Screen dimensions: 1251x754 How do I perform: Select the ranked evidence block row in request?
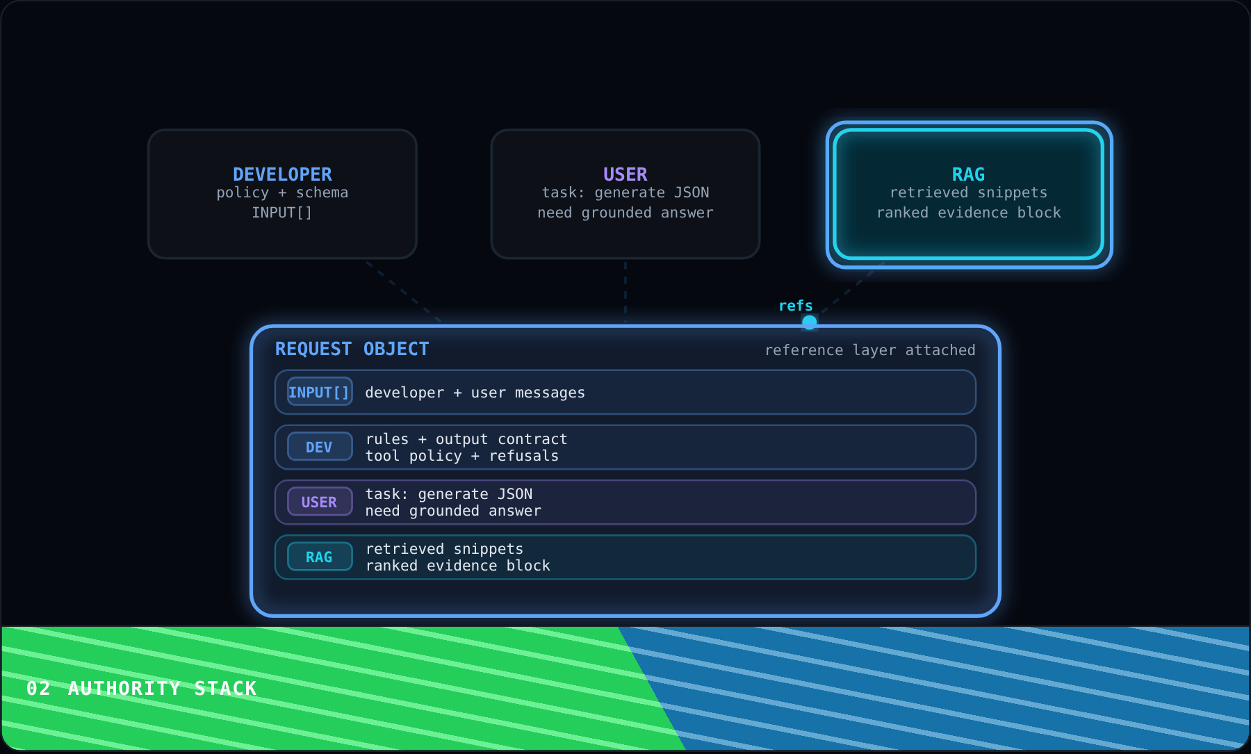tap(625, 557)
